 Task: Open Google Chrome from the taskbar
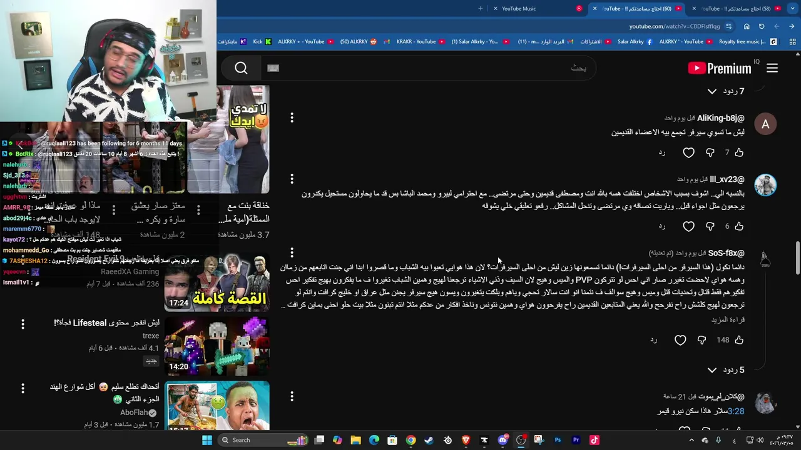coord(411,440)
